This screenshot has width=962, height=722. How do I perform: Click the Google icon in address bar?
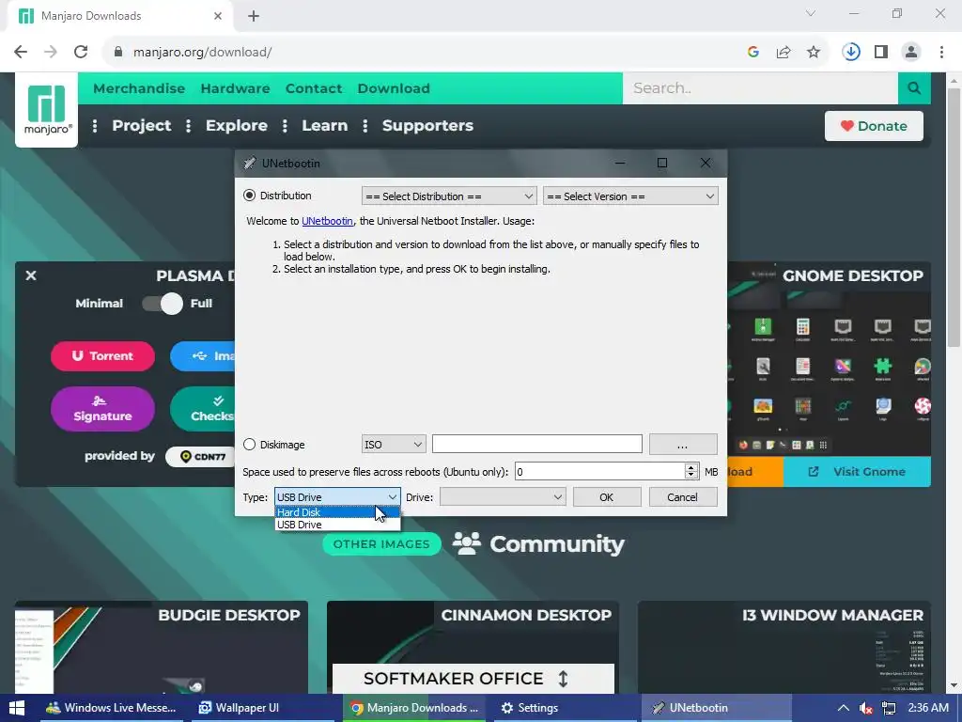click(x=753, y=53)
